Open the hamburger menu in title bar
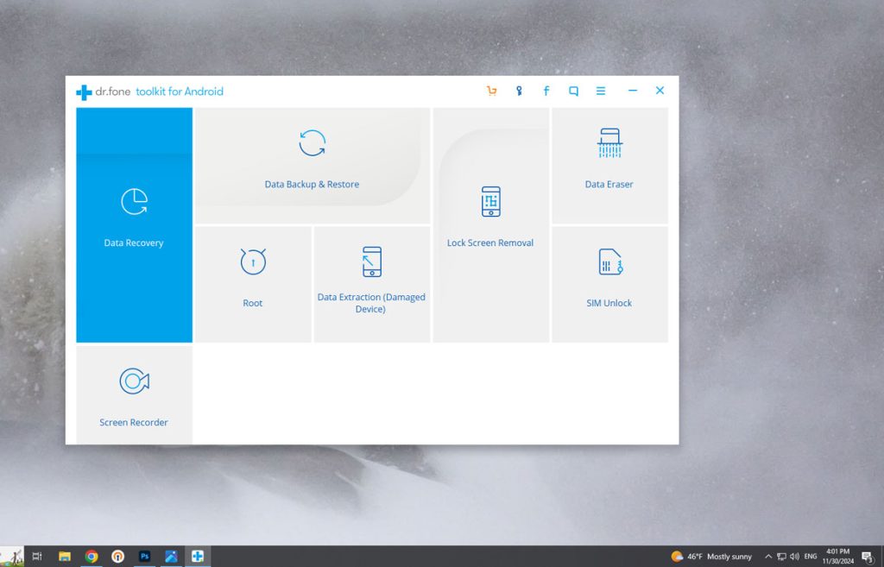The height and width of the screenshot is (567, 884). pyautogui.click(x=601, y=91)
